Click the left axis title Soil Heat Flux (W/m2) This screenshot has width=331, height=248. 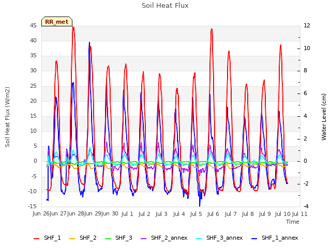[7, 117]
